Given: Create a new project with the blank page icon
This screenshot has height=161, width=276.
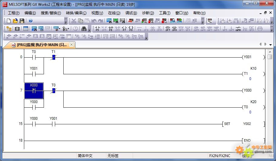Looking at the screenshot, I should (8, 21).
